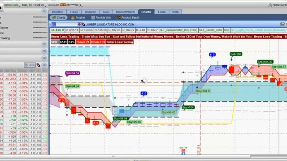Open the Flexible Grid view

101,17
